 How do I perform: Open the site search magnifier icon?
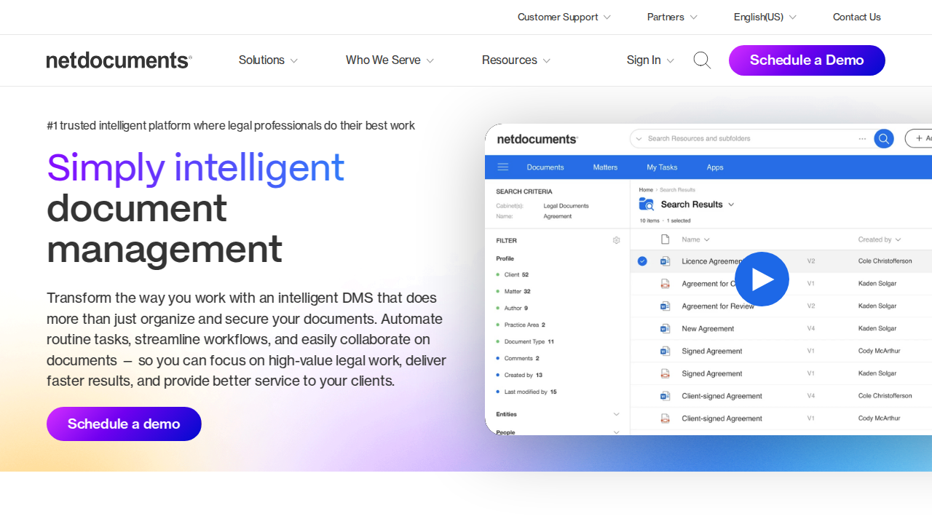[x=702, y=60]
